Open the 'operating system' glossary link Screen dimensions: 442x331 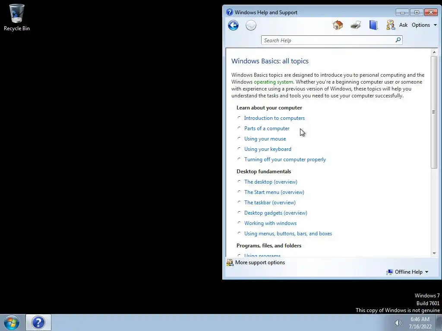pos(273,82)
